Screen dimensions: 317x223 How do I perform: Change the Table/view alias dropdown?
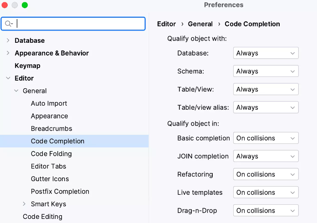click(x=266, y=107)
